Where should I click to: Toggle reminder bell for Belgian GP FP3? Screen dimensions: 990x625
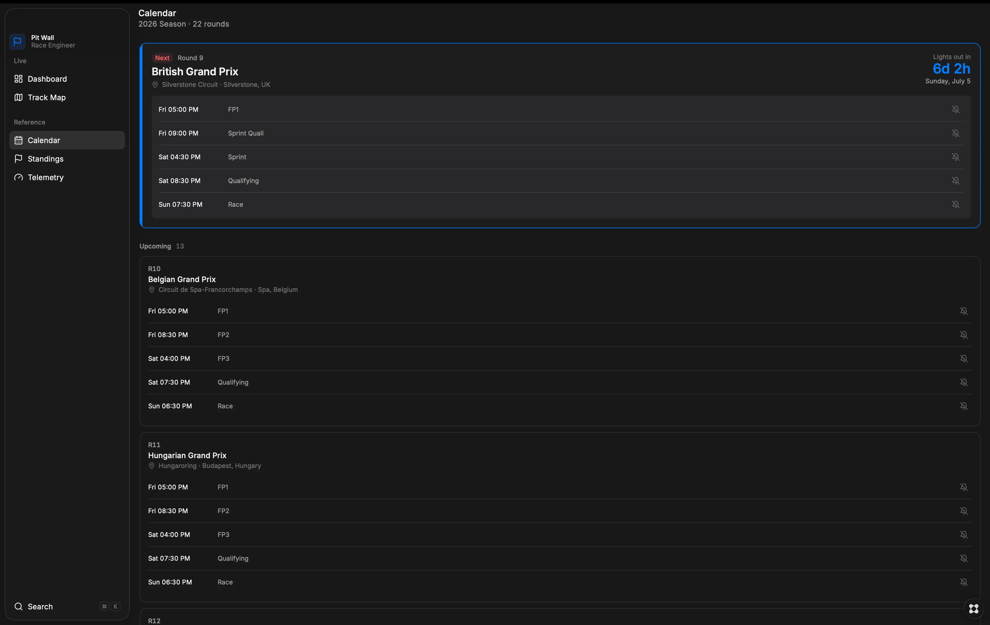[963, 358]
